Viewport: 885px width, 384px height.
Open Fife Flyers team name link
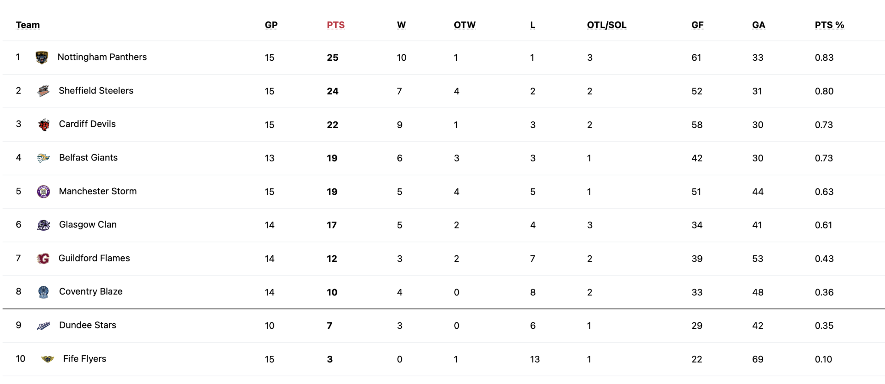[84, 358]
